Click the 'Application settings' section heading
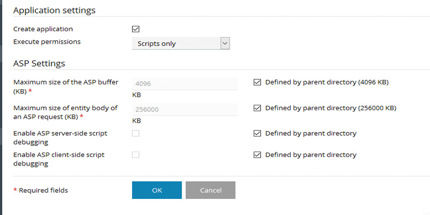Screen dimensions: 430x215 [x=54, y=10]
